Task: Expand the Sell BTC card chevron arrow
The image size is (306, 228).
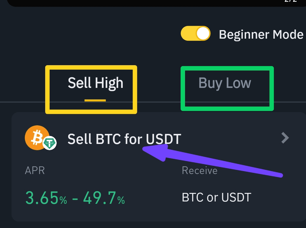Action: [285, 138]
